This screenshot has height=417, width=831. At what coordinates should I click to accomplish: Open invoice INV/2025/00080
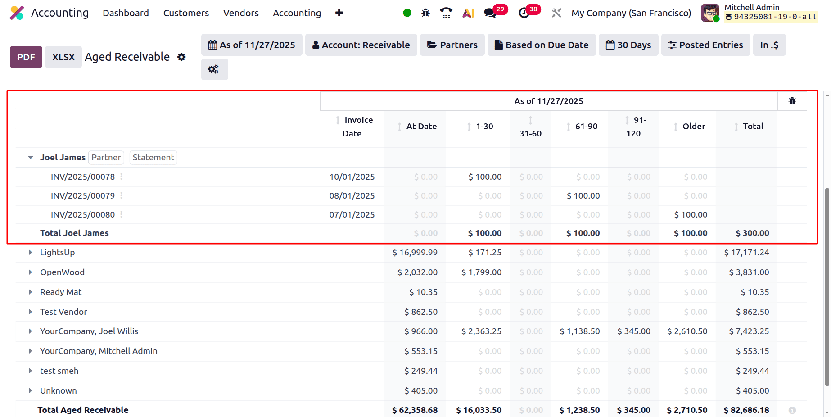coord(83,215)
